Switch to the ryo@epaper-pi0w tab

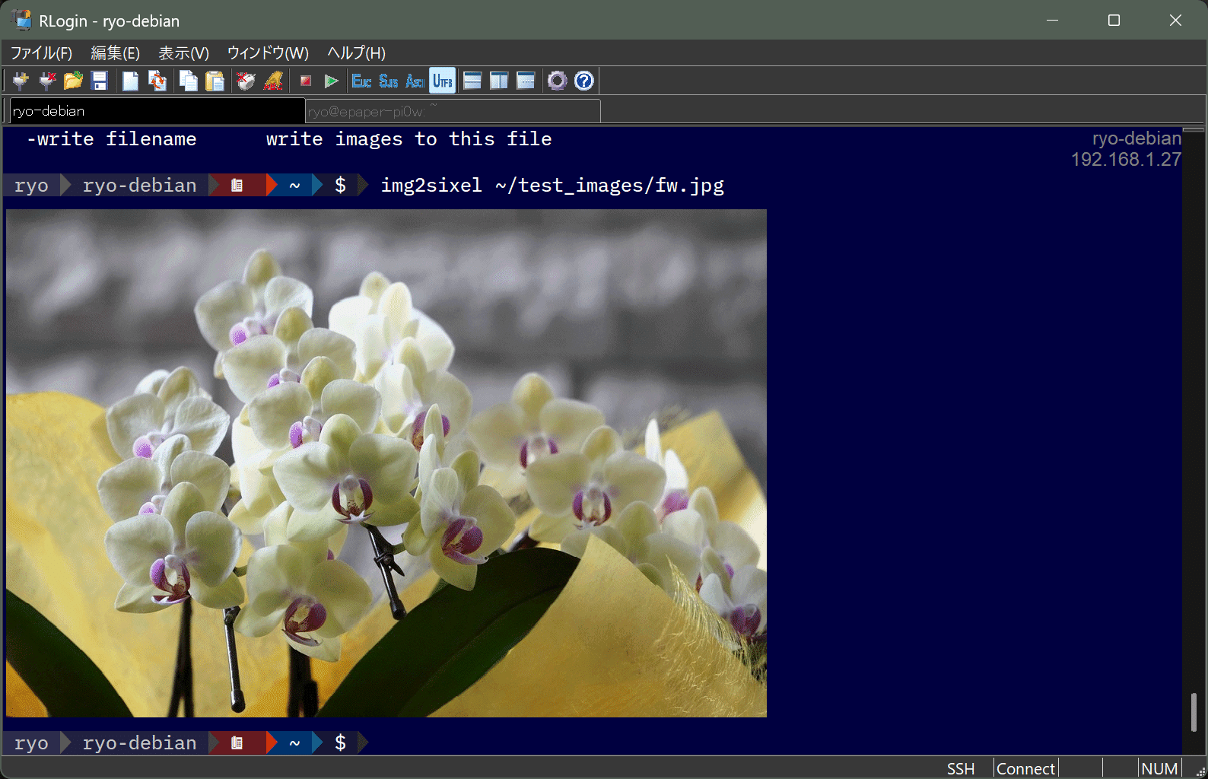point(453,111)
